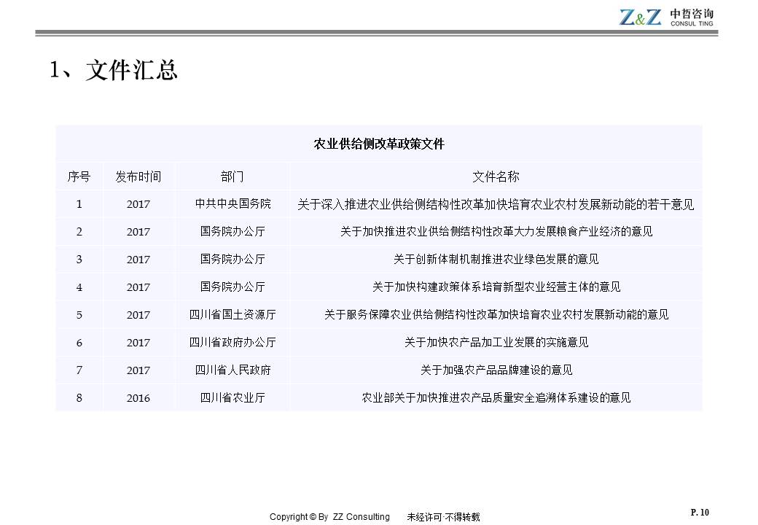Click the 四川省政府办公厅 cell
758x525 pixels.
pos(233,343)
